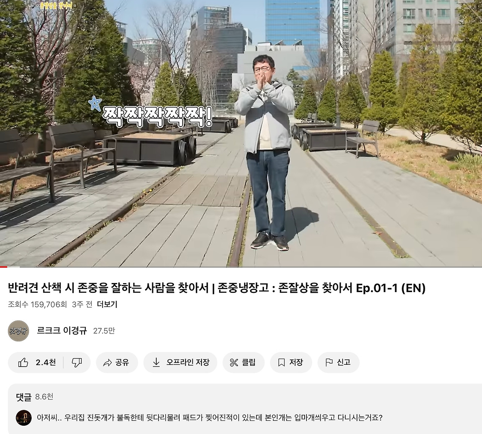The image size is (482, 434).
Task: Click the thumbs-up like icon
Action: click(23, 362)
